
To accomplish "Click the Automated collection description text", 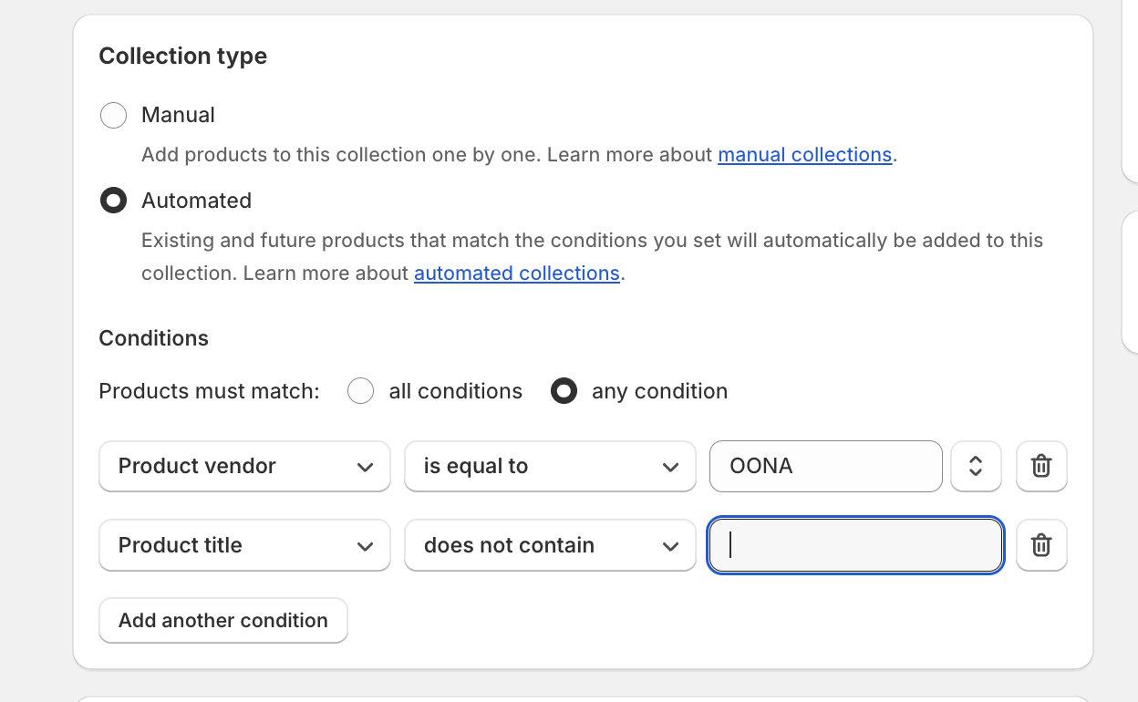I will tap(592, 242).
